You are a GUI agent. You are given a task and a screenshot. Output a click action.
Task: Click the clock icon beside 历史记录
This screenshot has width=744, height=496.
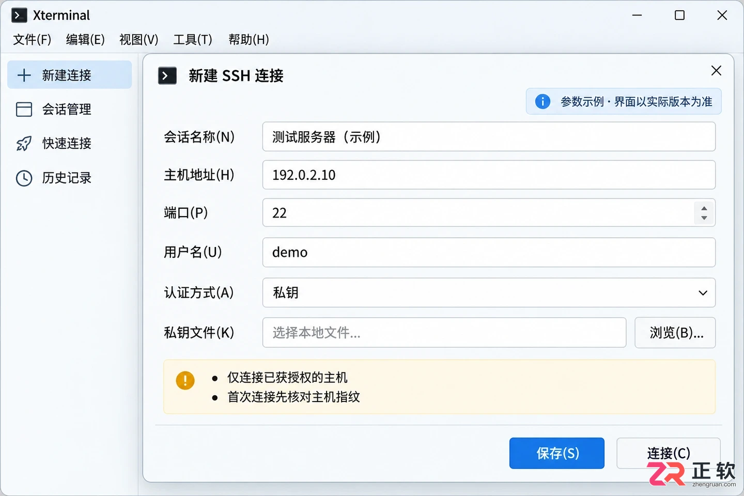pos(24,178)
